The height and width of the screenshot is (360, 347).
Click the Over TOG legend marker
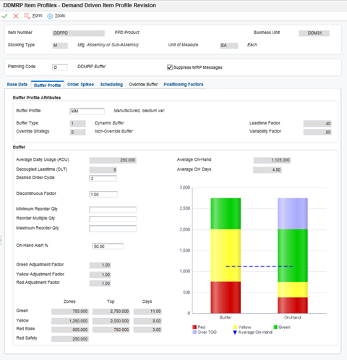coord(194,332)
